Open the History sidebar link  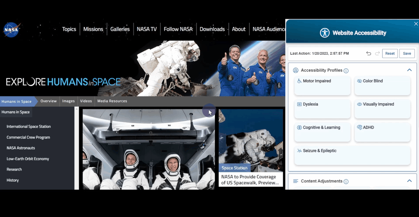[13, 180]
